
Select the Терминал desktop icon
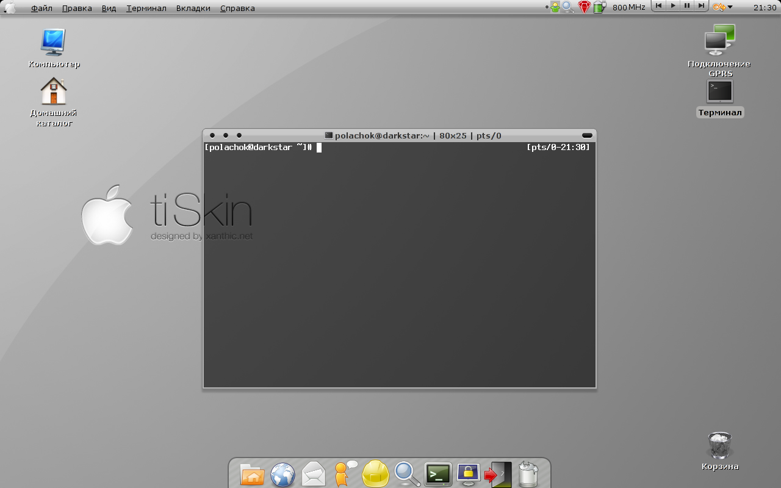720,98
